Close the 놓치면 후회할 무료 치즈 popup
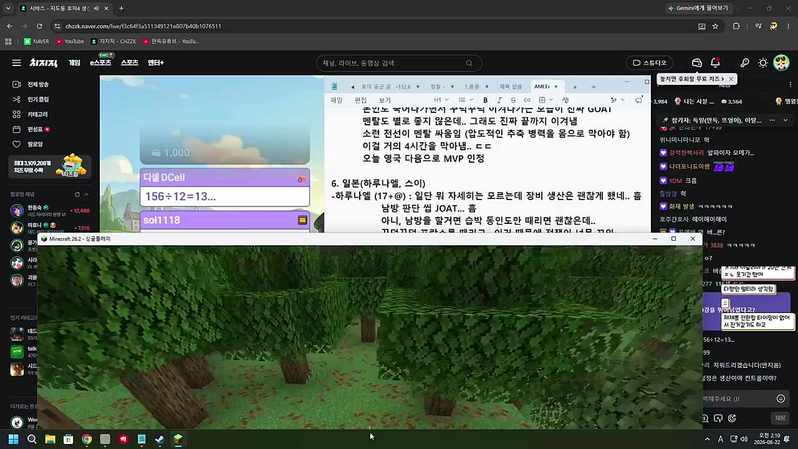Viewport: 798px width, 449px height. coord(731,79)
